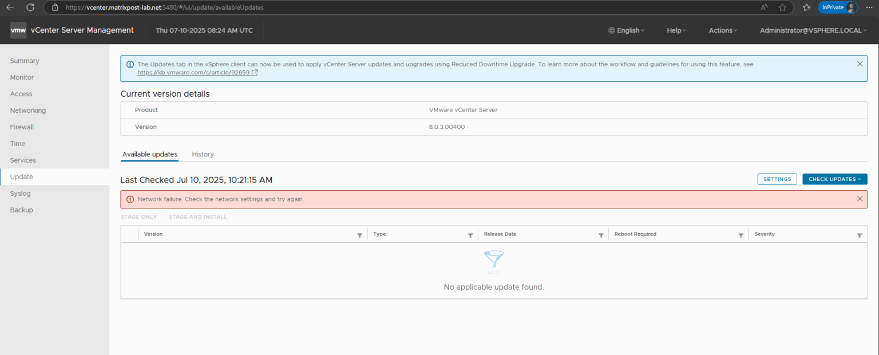Click the filter icon on the Type column
The width and height of the screenshot is (879, 355).
coord(470,234)
